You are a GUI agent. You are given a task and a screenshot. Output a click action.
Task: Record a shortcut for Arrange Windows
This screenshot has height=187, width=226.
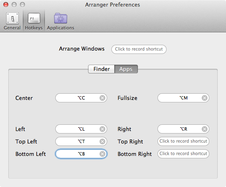coord(139,49)
